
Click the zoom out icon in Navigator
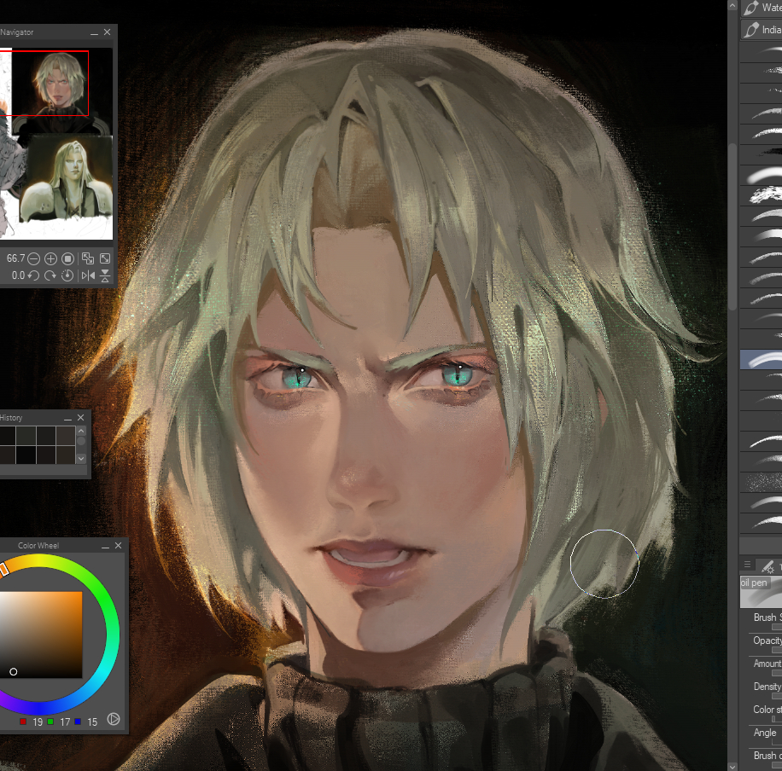coord(34,258)
